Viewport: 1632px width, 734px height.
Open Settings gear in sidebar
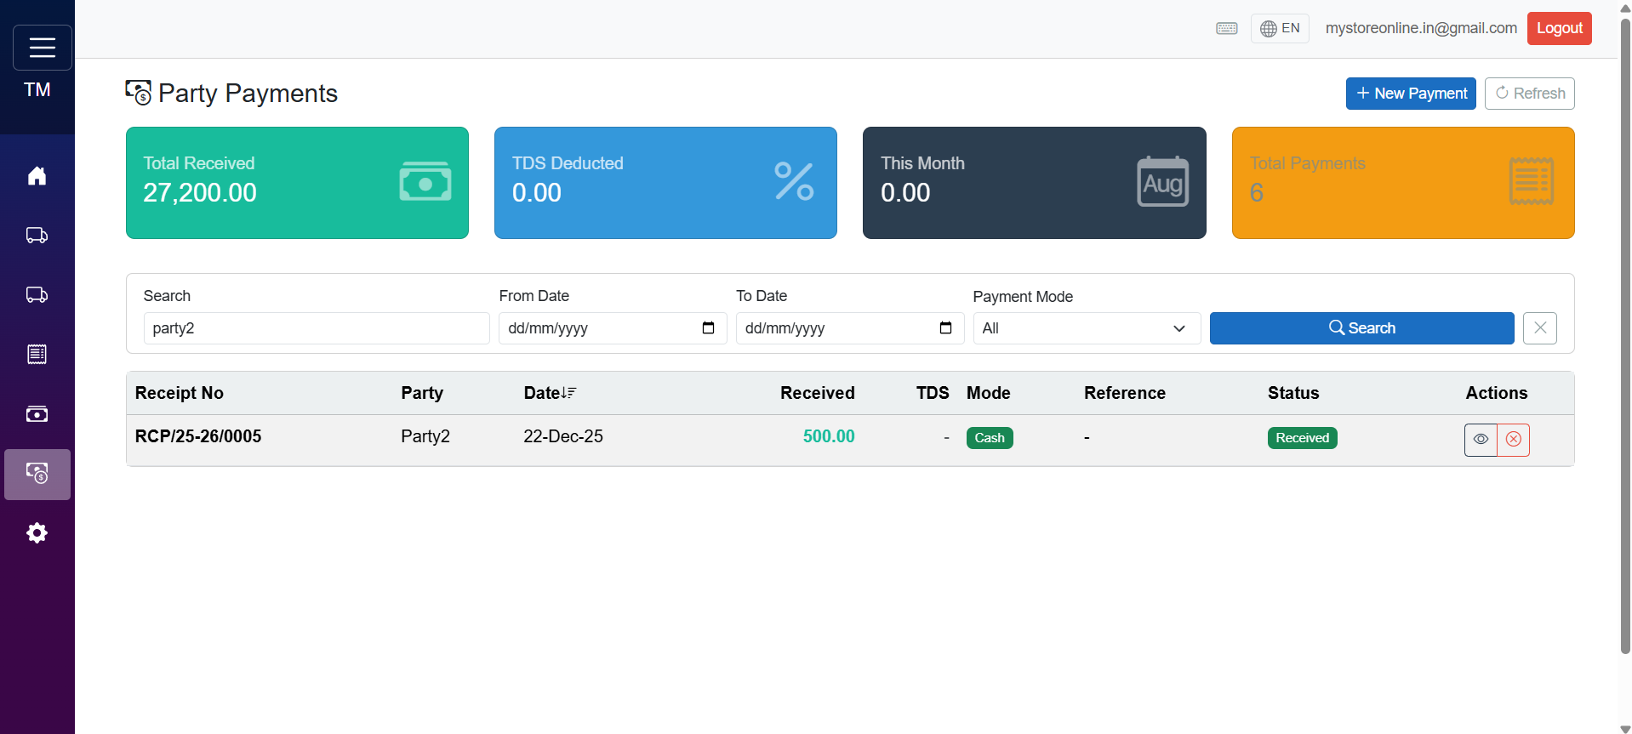[37, 533]
